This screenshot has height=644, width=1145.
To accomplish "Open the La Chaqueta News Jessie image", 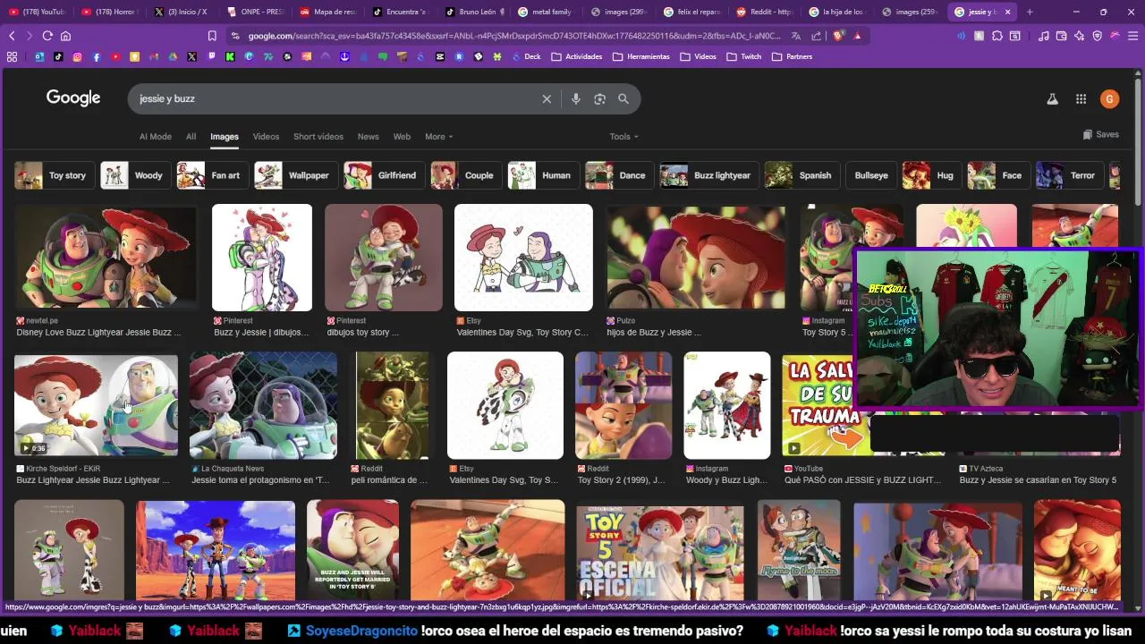I will 263,405.
